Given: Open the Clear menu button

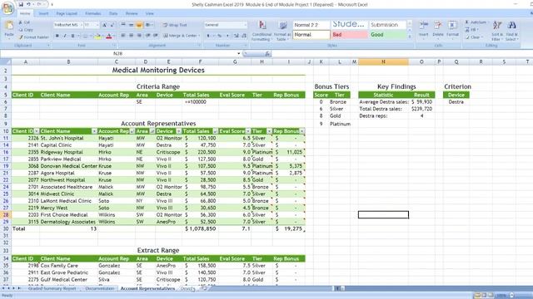Looking at the screenshot, I should [474, 37].
